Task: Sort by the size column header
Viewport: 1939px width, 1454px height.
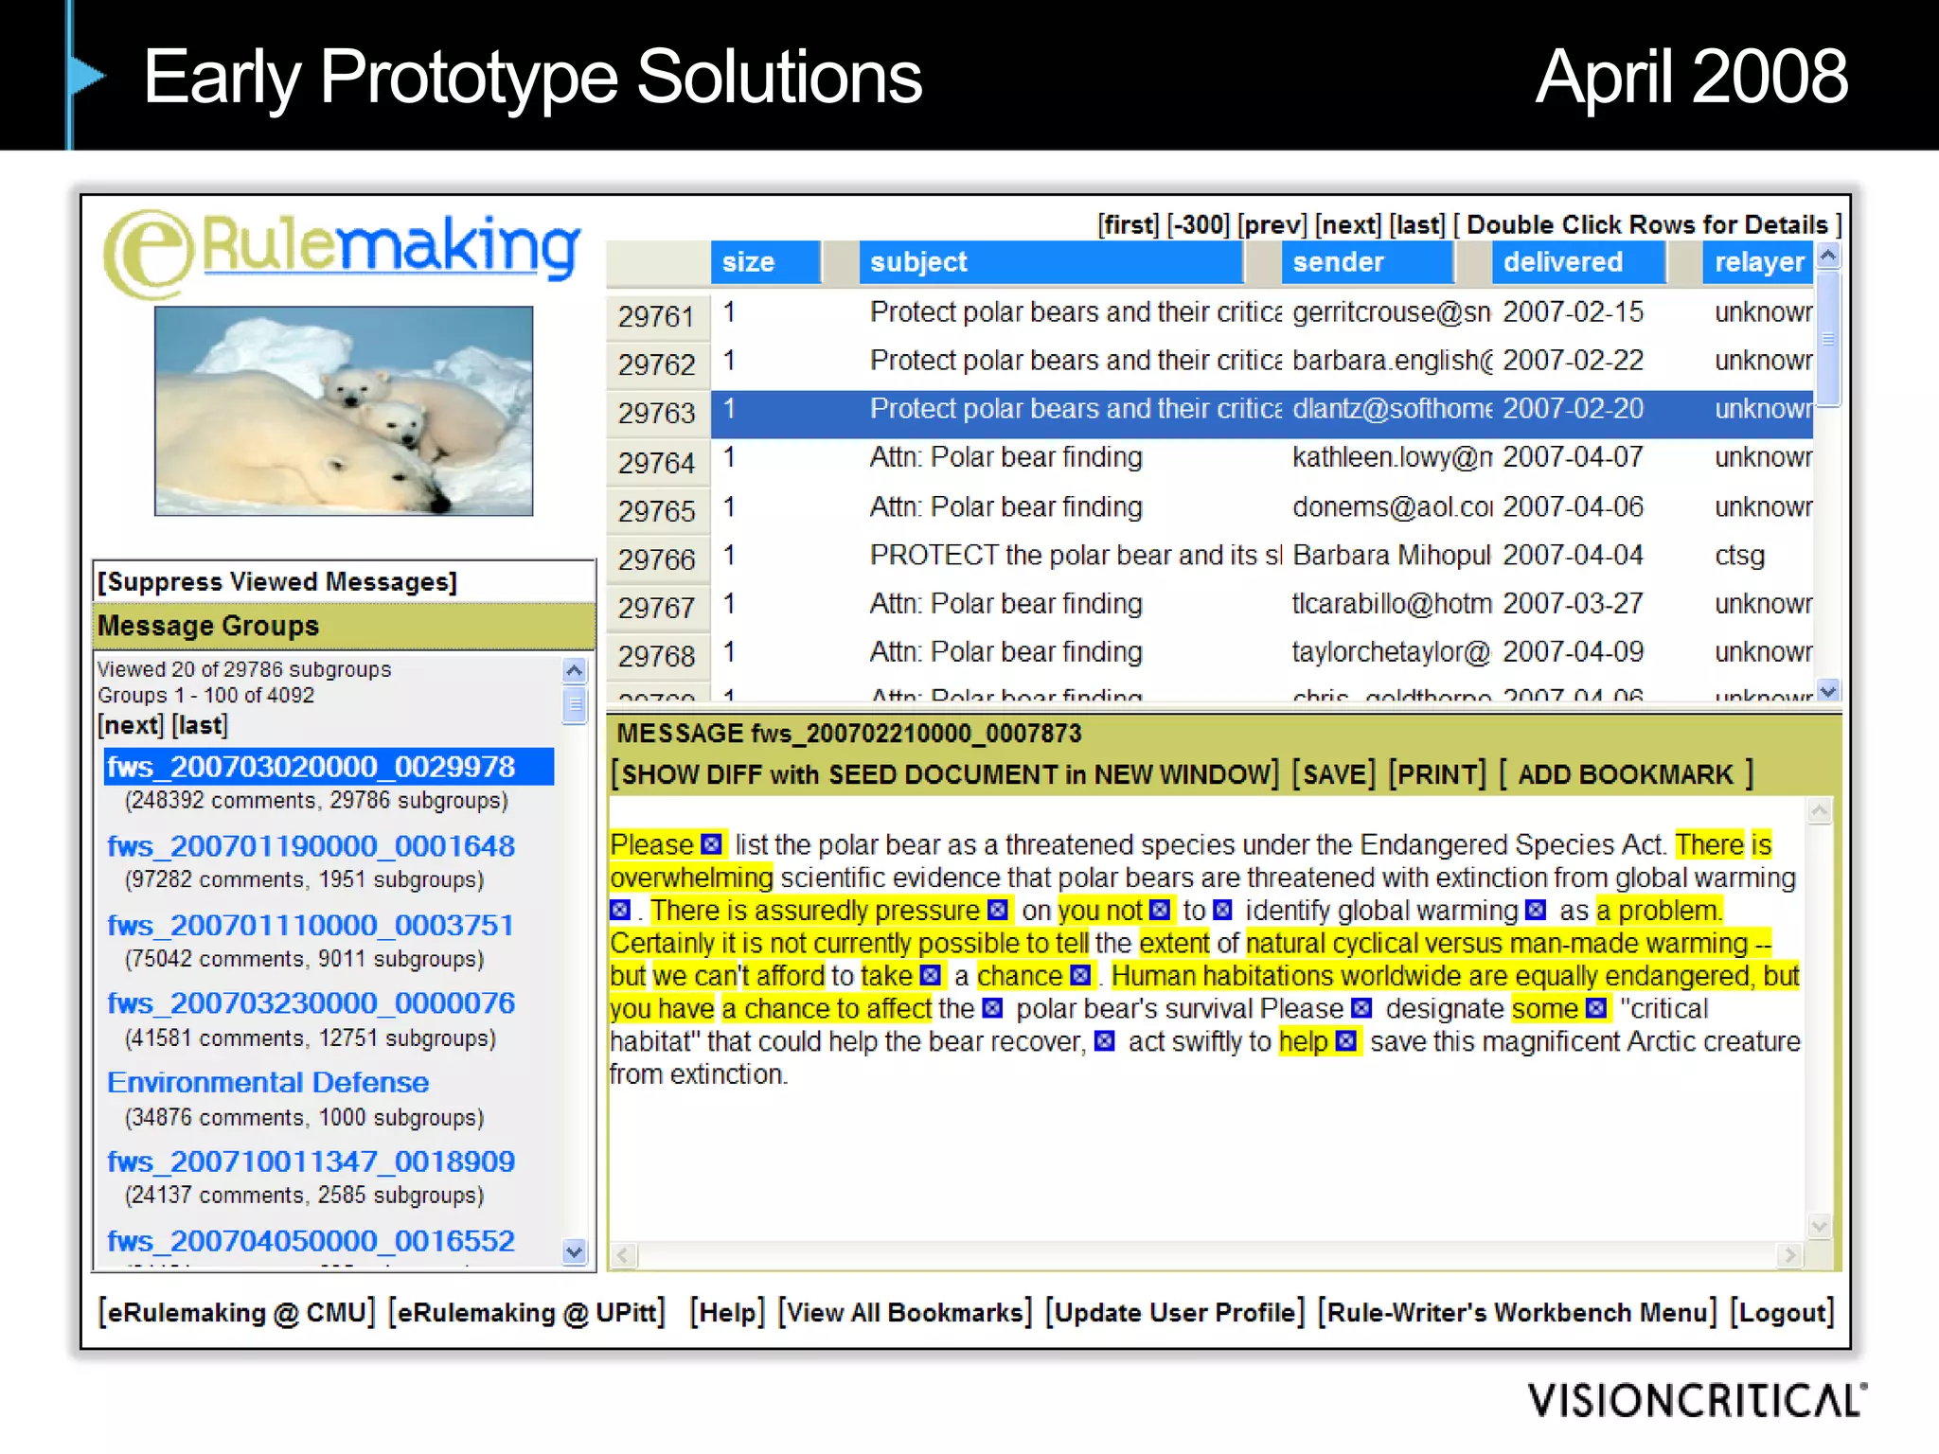Action: (x=765, y=262)
